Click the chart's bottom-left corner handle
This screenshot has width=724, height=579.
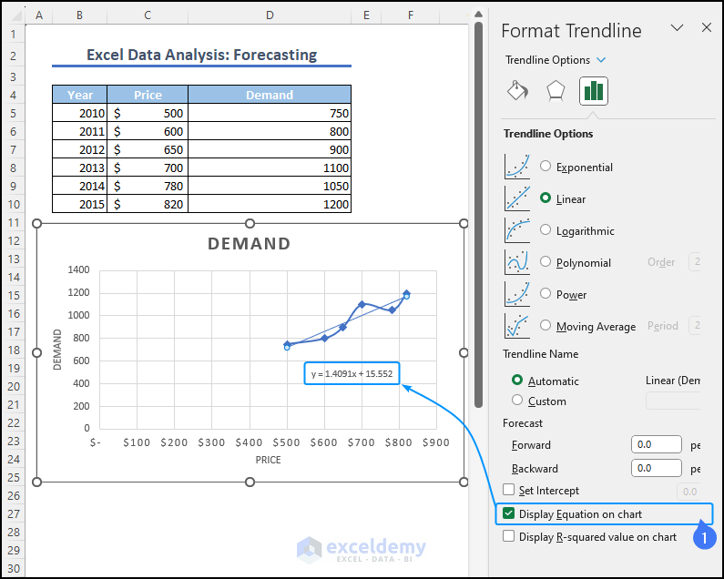37,482
